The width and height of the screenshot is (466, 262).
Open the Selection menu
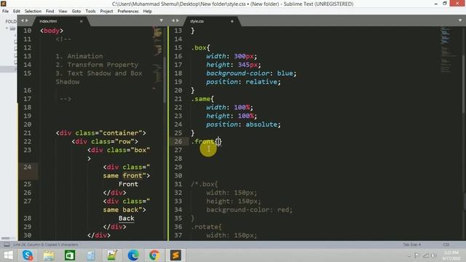(x=33, y=12)
